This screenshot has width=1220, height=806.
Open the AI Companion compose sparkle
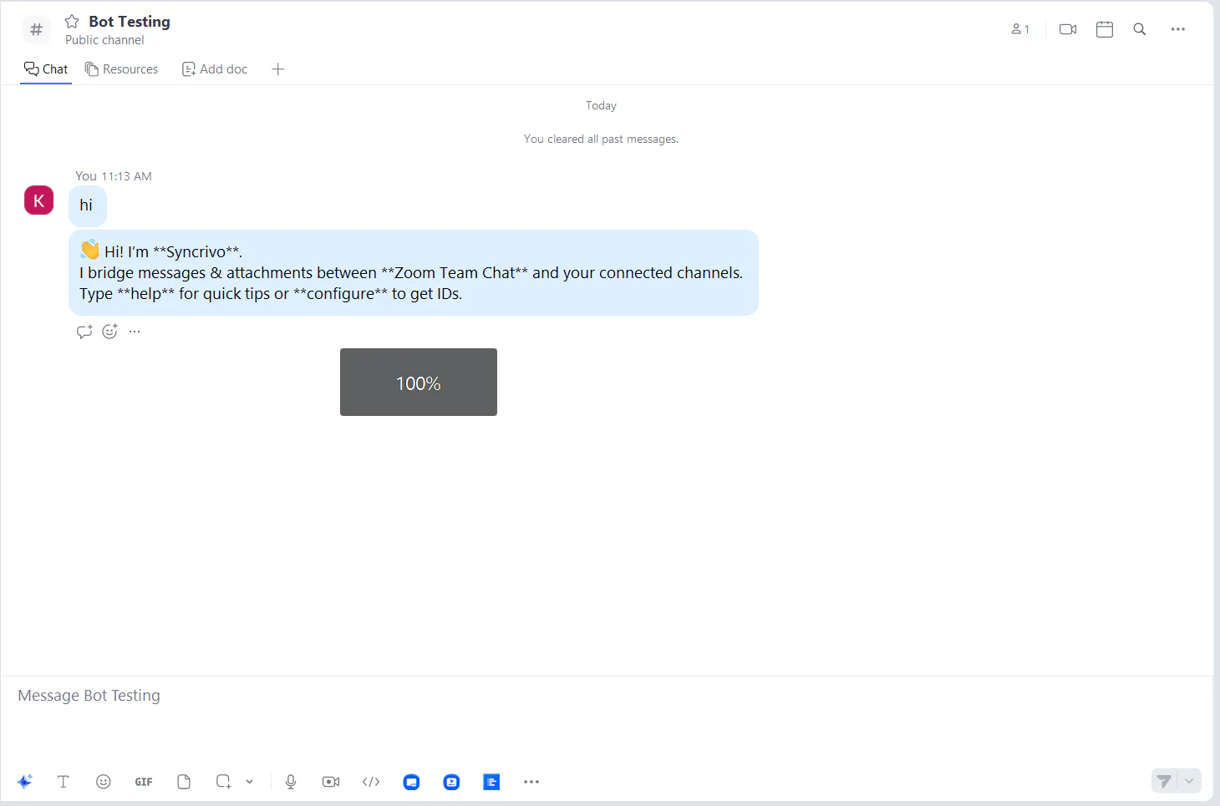(24, 782)
